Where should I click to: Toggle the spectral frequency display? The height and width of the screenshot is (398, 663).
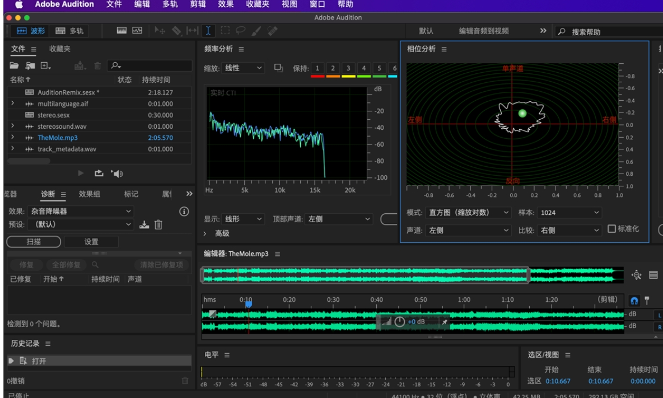click(122, 30)
